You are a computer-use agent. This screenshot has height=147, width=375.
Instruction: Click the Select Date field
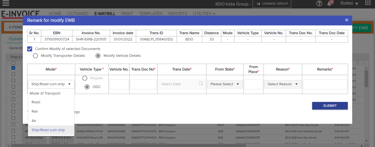177,84
